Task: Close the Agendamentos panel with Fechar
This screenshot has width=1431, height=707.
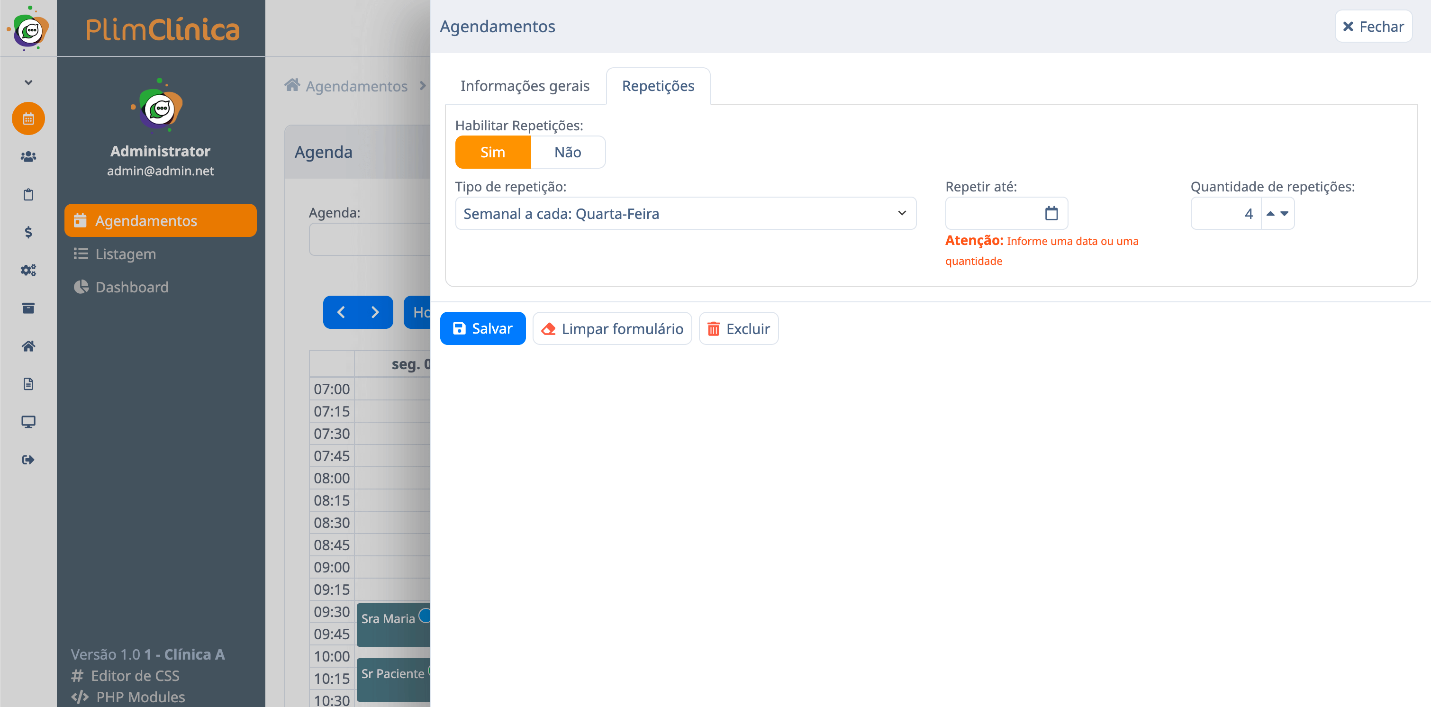Action: pyautogui.click(x=1373, y=26)
